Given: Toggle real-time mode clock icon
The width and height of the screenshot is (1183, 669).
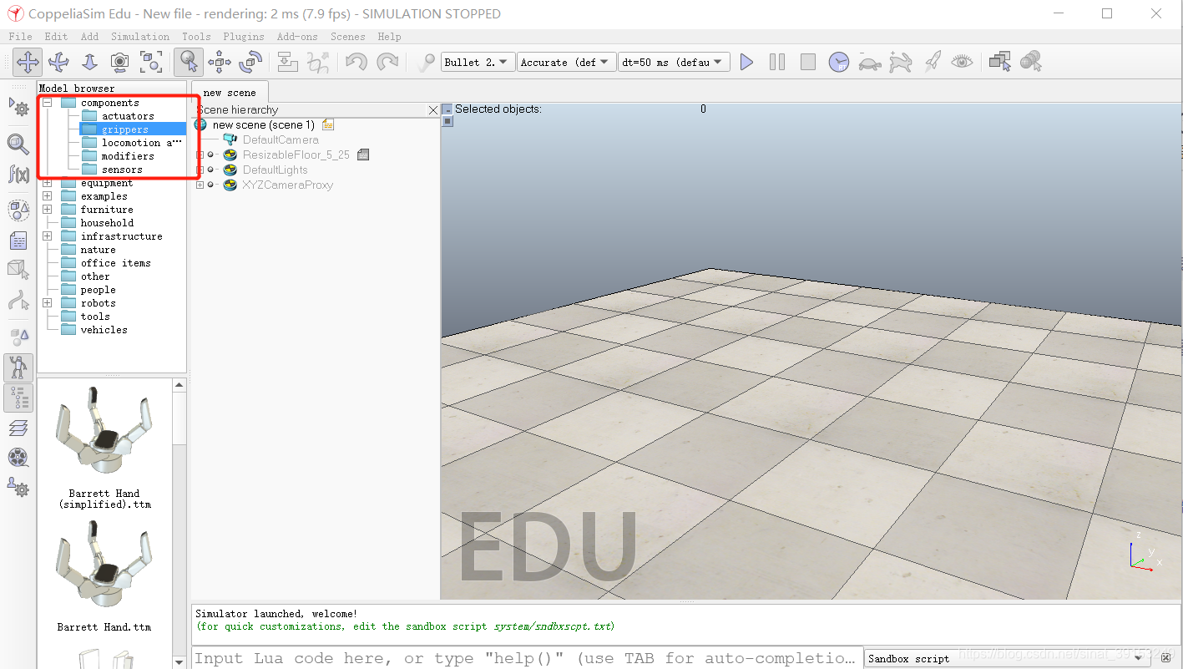Looking at the screenshot, I should [839, 62].
